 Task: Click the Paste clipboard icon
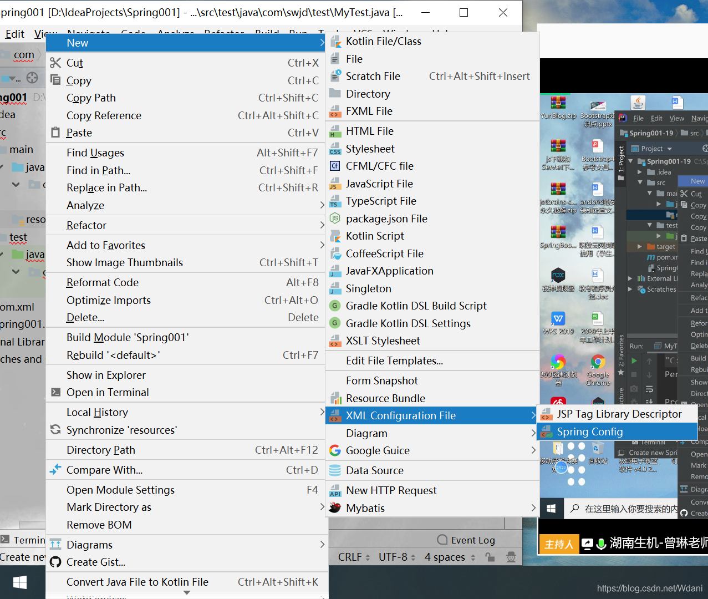(x=55, y=133)
